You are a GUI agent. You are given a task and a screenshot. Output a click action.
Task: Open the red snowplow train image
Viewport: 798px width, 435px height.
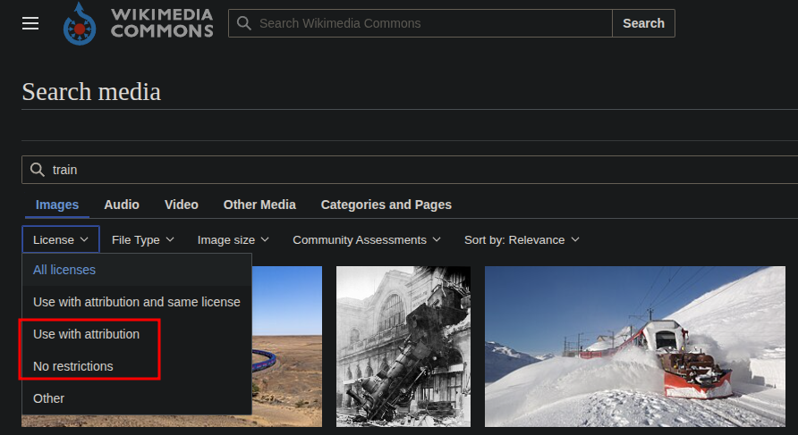click(635, 346)
